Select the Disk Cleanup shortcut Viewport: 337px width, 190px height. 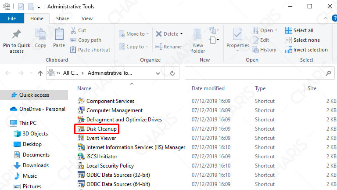pyautogui.click(x=97, y=129)
